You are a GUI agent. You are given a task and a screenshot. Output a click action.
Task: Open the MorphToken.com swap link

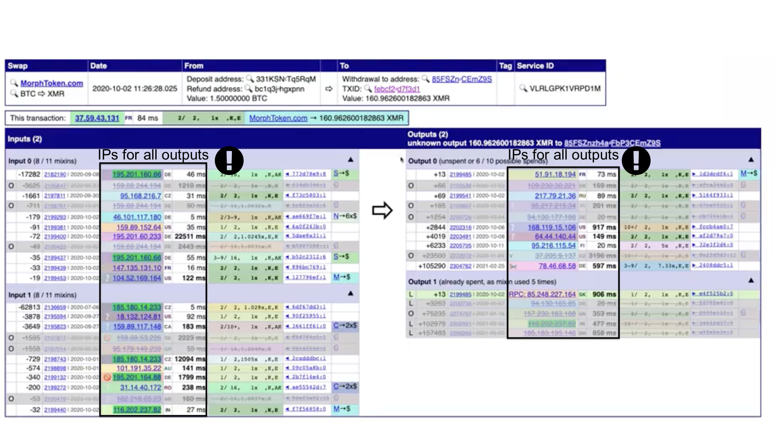pos(52,83)
